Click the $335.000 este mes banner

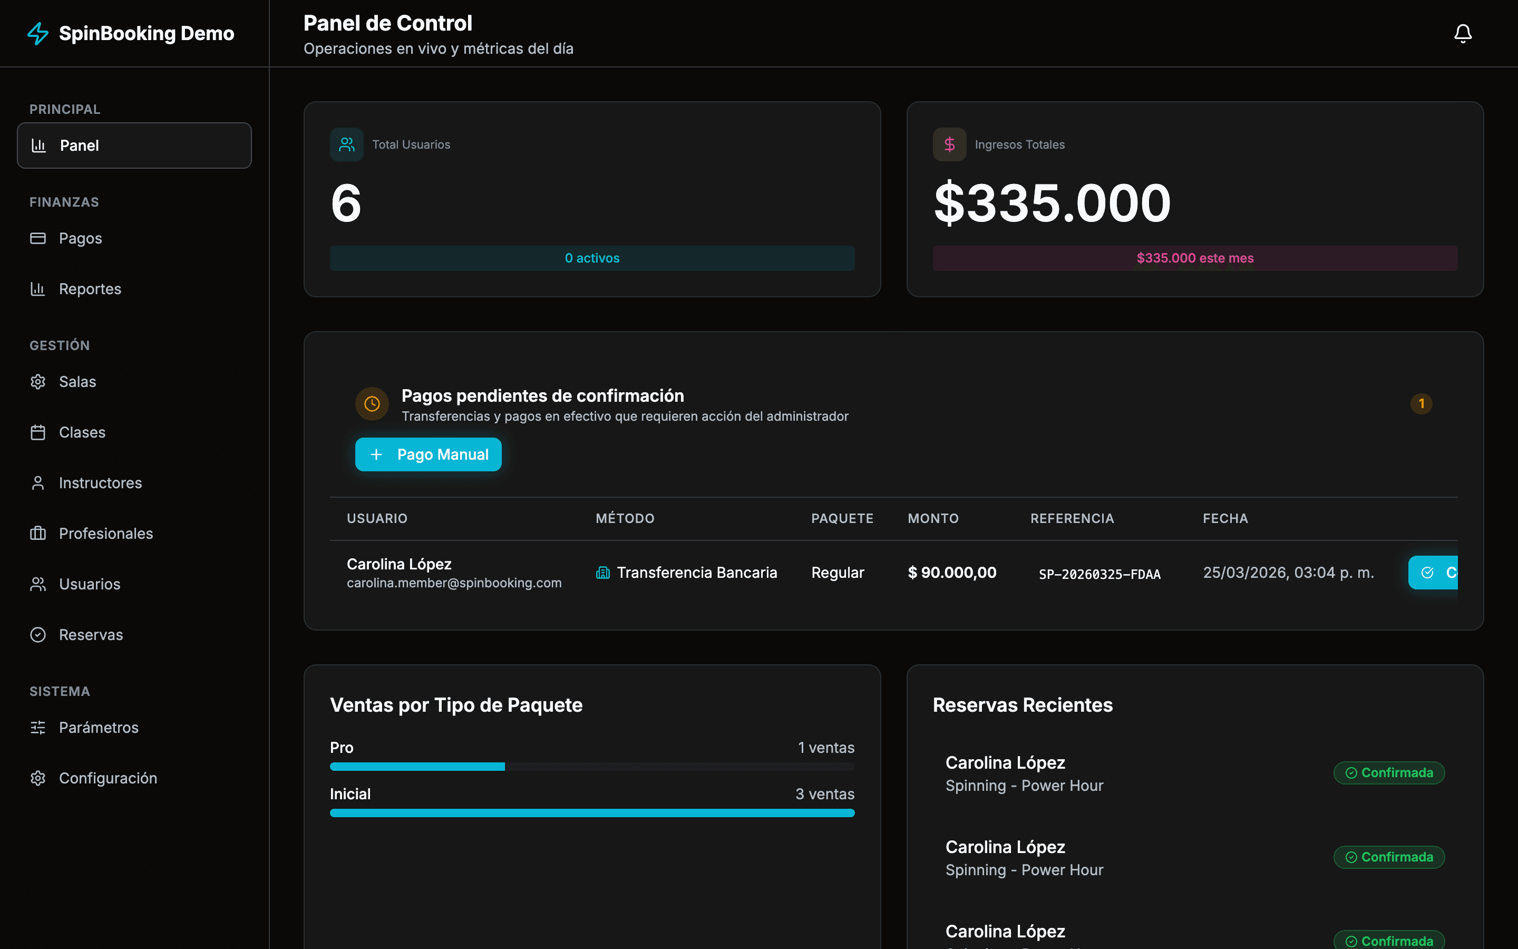pyautogui.click(x=1194, y=258)
